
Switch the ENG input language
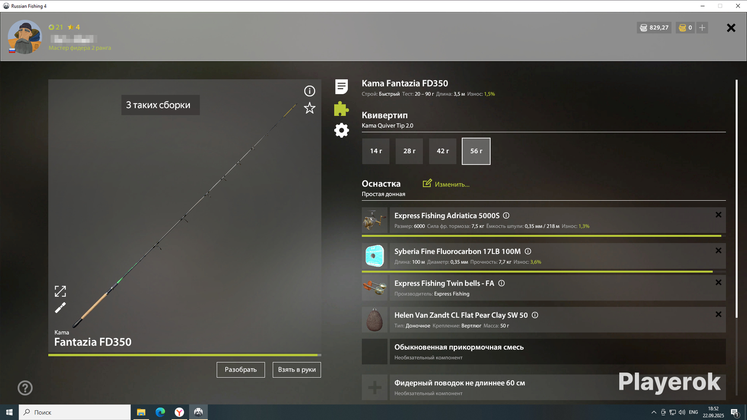click(694, 412)
